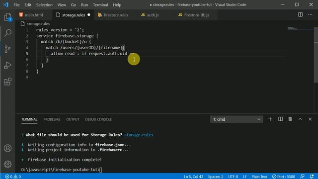Open the Run menu
The image size is (318, 179).
pyautogui.click(x=84, y=4)
